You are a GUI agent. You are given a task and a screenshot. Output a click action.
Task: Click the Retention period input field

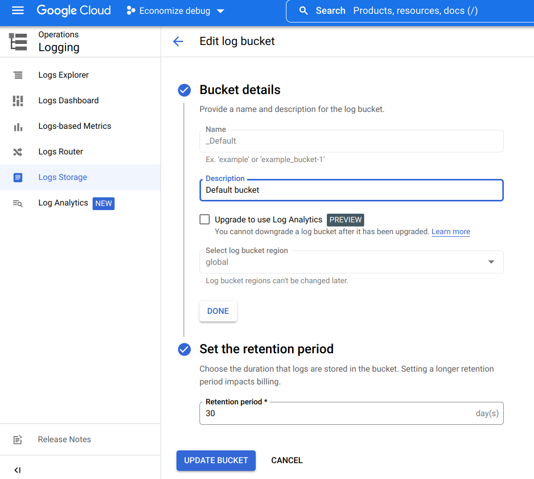click(x=338, y=414)
